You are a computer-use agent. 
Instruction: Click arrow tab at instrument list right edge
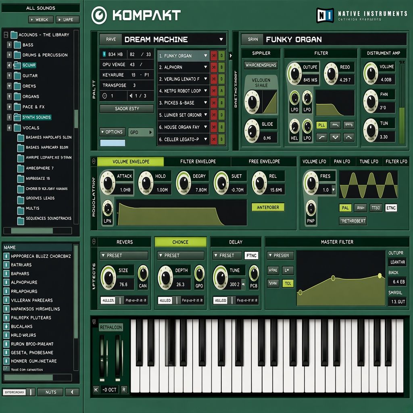click(230, 56)
